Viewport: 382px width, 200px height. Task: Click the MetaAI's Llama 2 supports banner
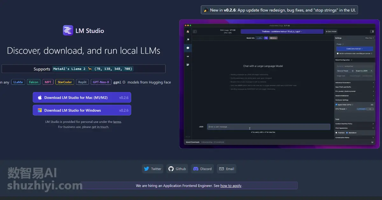83,69
